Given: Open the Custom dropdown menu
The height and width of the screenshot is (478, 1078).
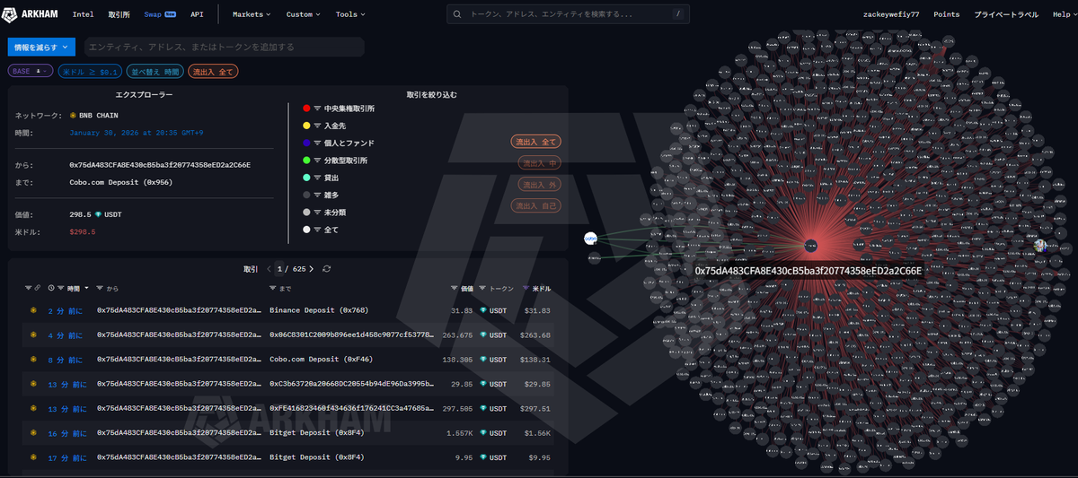Looking at the screenshot, I should tap(303, 14).
